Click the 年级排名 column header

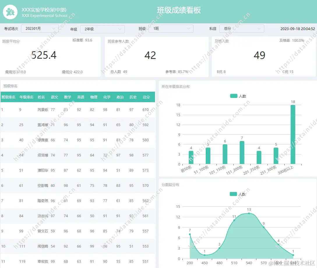pyautogui.click(x=26, y=97)
